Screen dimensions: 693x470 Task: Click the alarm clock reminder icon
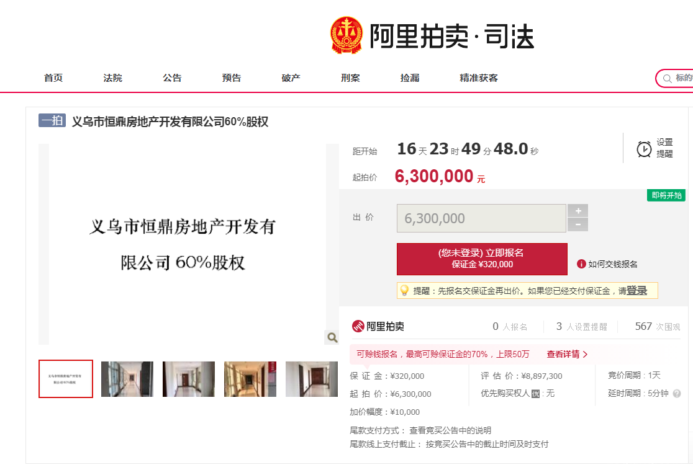click(644, 149)
